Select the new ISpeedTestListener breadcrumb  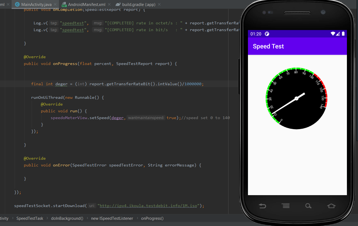click(112, 218)
